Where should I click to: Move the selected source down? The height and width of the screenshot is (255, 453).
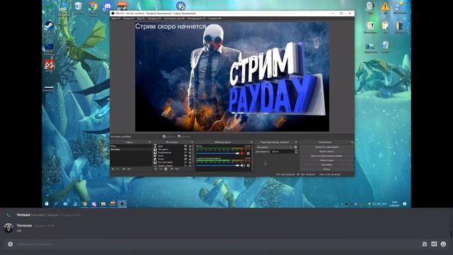[x=177, y=169]
